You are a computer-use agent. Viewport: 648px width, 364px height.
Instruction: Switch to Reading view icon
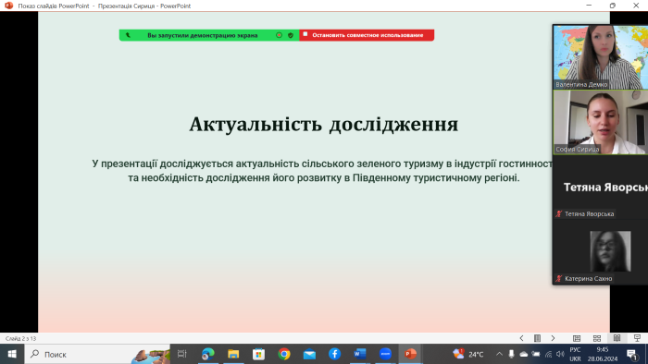click(617, 338)
